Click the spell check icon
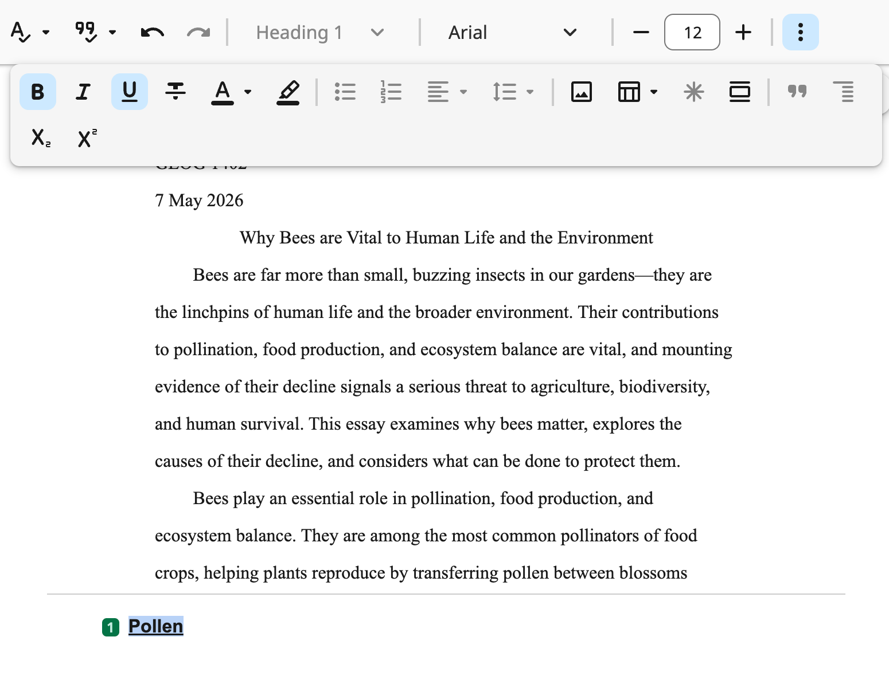 21,32
